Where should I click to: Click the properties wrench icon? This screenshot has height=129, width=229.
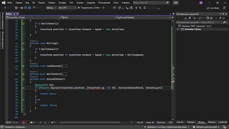pos(220,18)
